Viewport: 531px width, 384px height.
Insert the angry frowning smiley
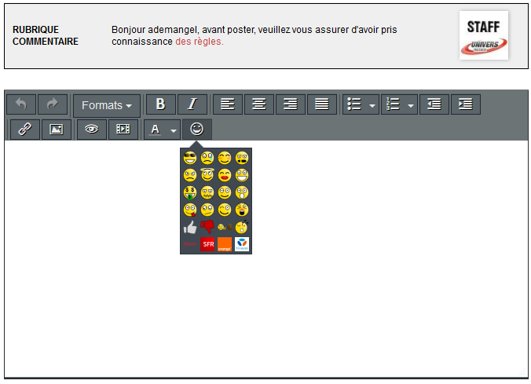[x=190, y=175]
